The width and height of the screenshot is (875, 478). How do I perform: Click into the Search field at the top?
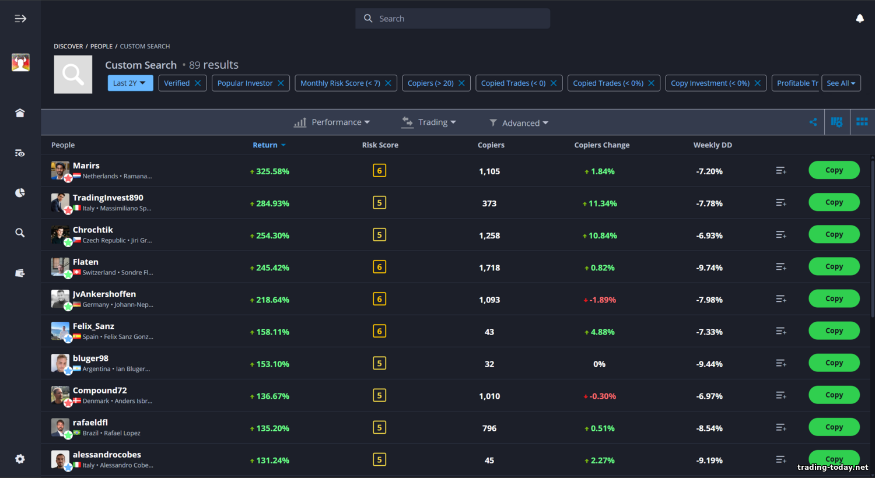pos(453,19)
